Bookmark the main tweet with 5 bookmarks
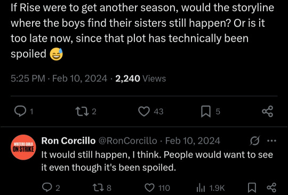This screenshot has width=288, height=195. click(x=206, y=112)
